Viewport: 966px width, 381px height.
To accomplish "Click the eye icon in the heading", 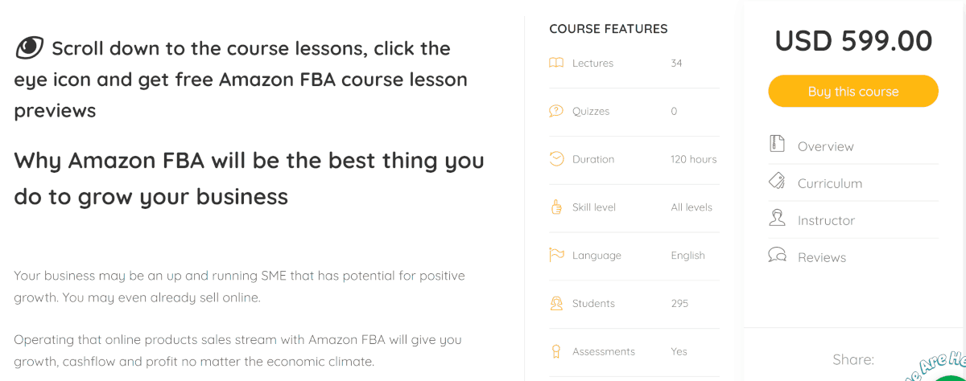I will (30, 47).
